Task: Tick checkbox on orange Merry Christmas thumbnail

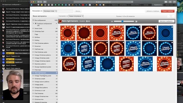Action: (123, 27)
